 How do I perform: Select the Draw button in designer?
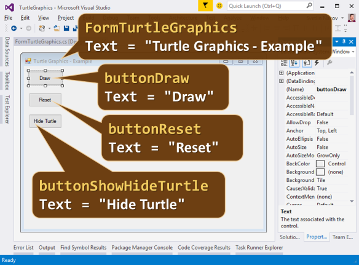pyautogui.click(x=45, y=78)
